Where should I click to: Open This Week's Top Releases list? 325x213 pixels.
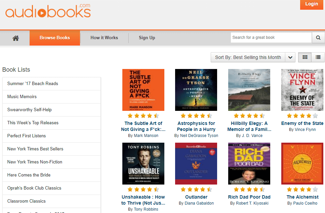[52, 123]
